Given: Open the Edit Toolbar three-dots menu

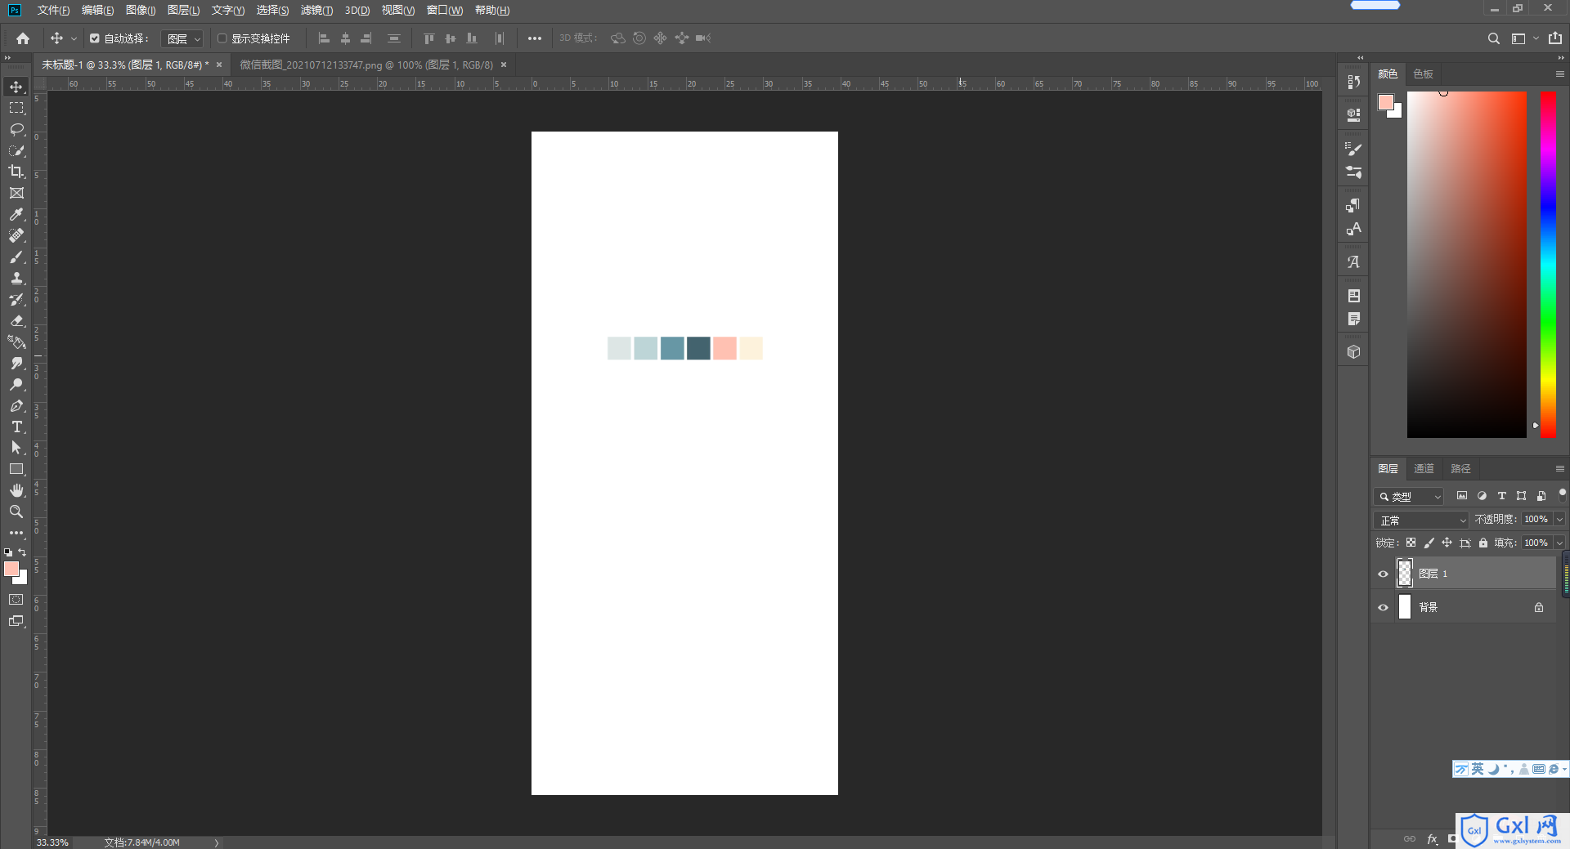Looking at the screenshot, I should [x=16, y=533].
